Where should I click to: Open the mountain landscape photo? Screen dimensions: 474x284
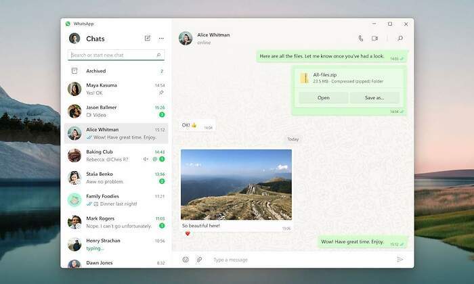coord(236,185)
